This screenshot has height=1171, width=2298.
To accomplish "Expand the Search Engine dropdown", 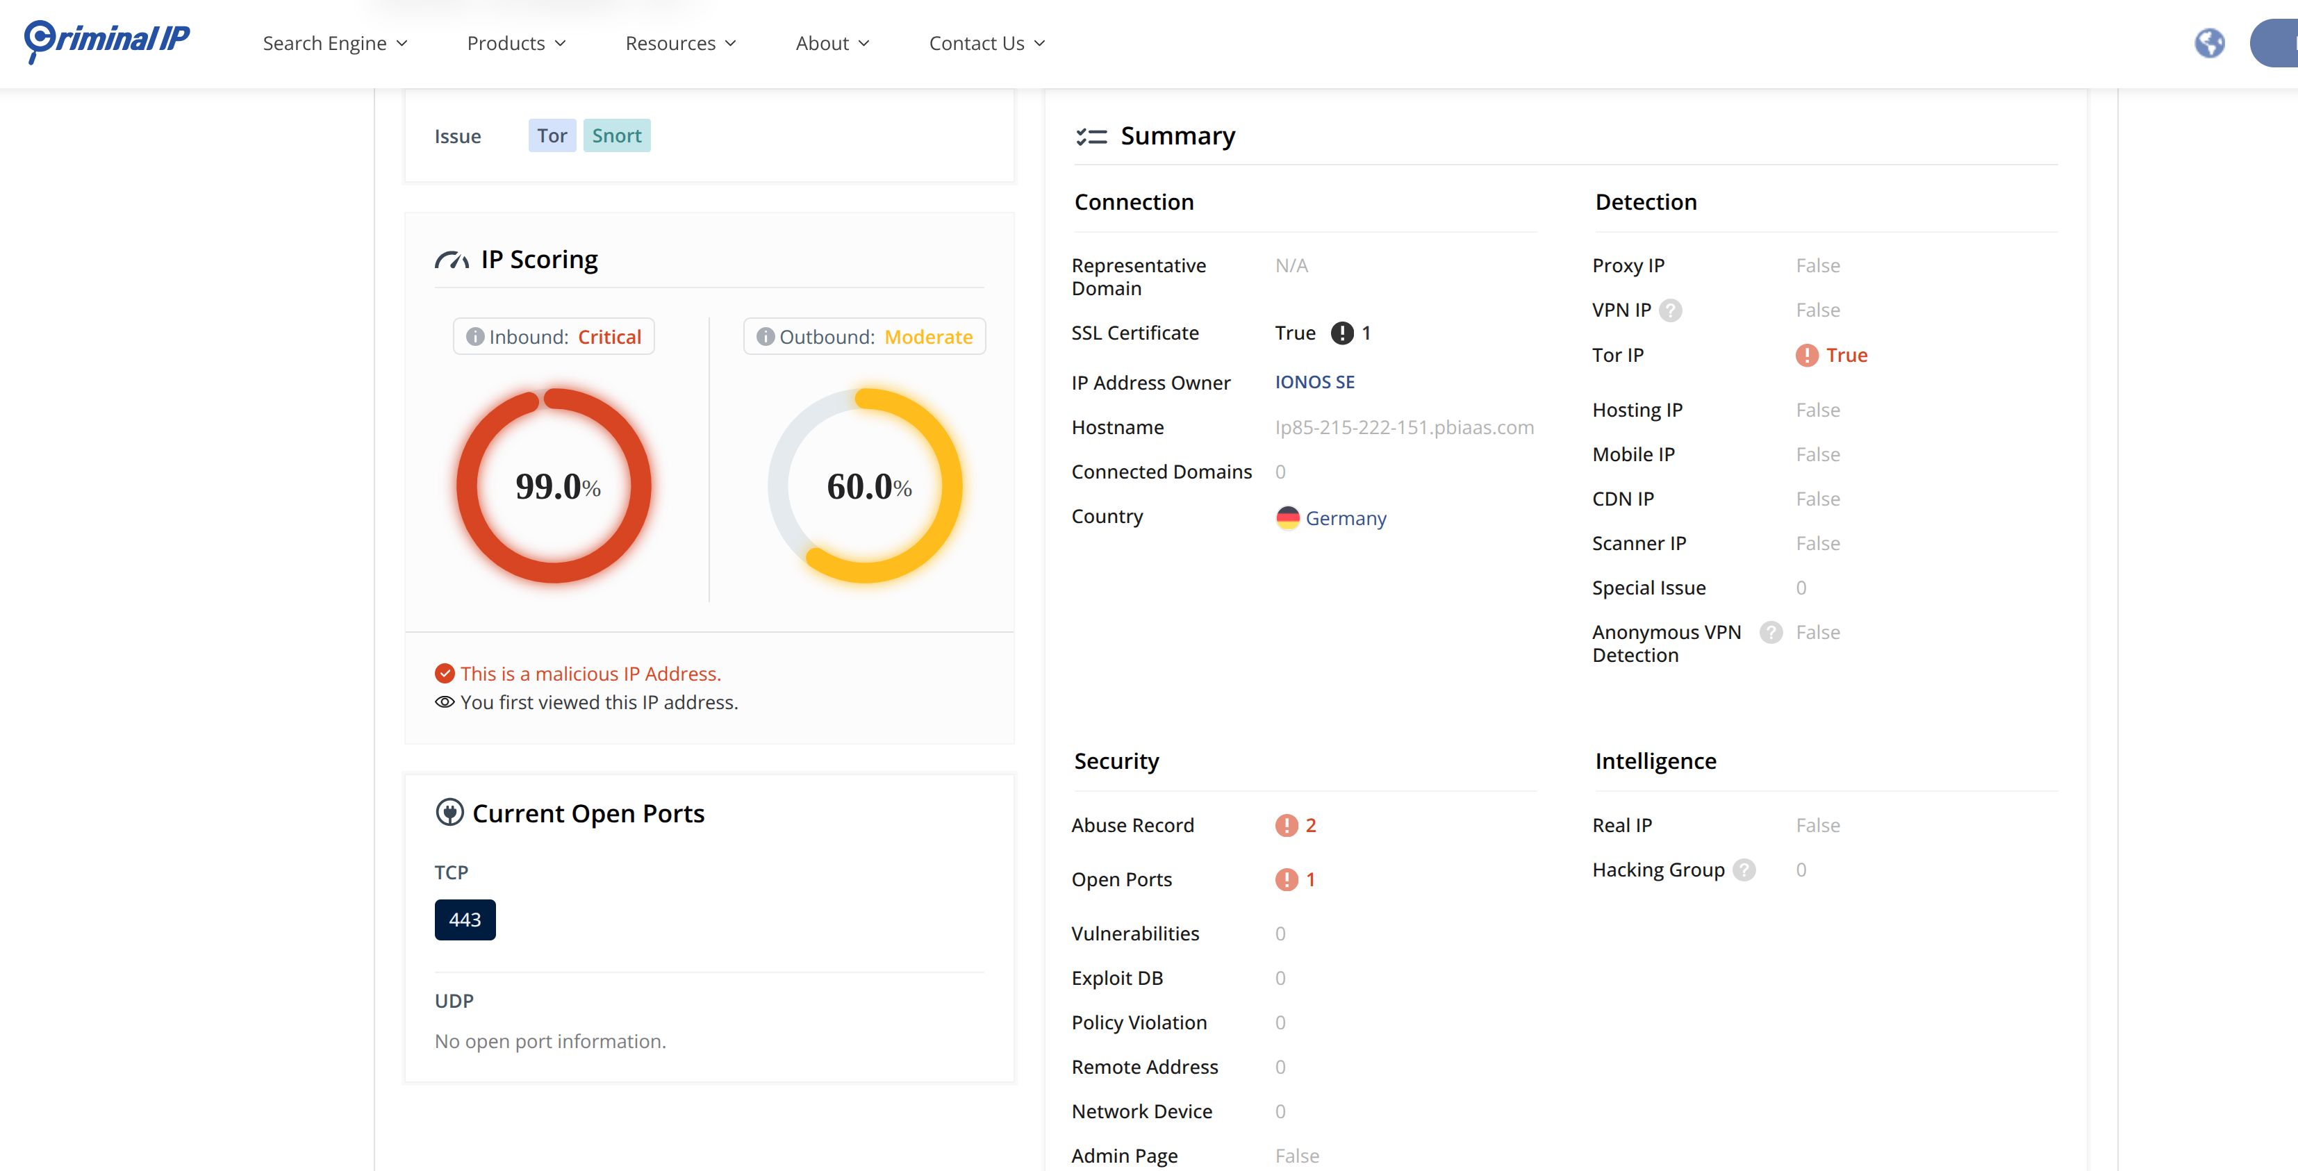I will [335, 44].
